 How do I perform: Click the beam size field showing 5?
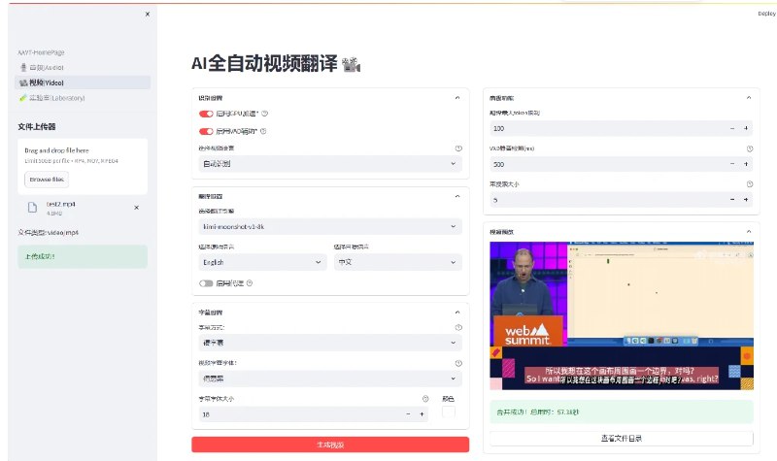coord(608,200)
